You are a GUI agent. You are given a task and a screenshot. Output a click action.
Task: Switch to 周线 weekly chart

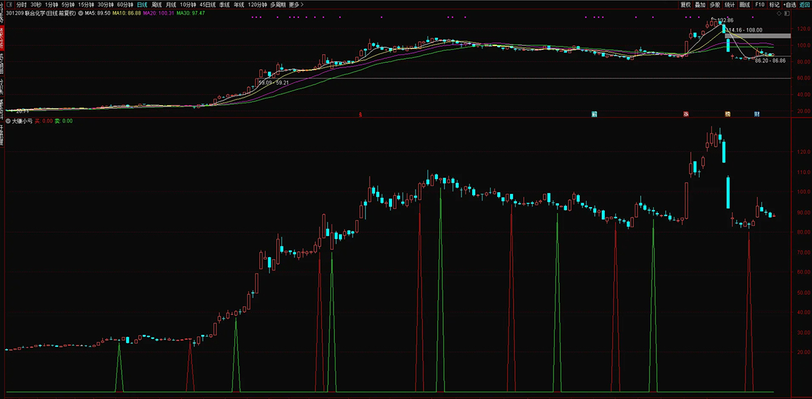(157, 4)
